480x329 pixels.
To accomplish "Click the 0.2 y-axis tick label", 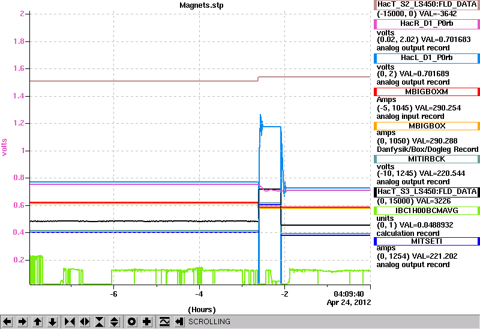I will [19, 260].
